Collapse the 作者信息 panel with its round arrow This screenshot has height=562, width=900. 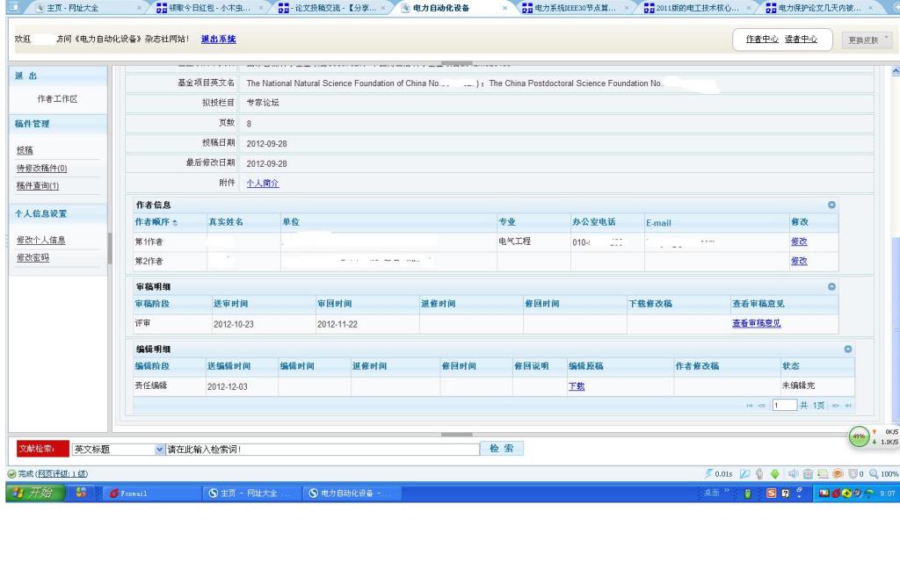(x=831, y=205)
